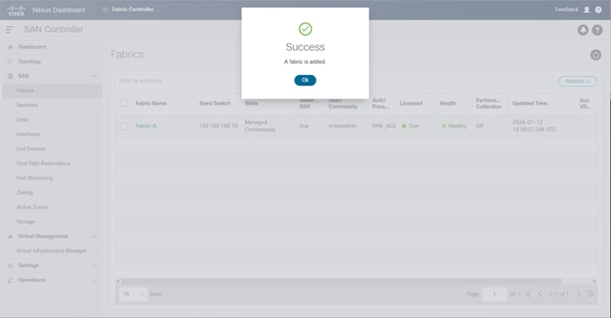
Task: Open the notifications bell icon
Action: tap(583, 30)
